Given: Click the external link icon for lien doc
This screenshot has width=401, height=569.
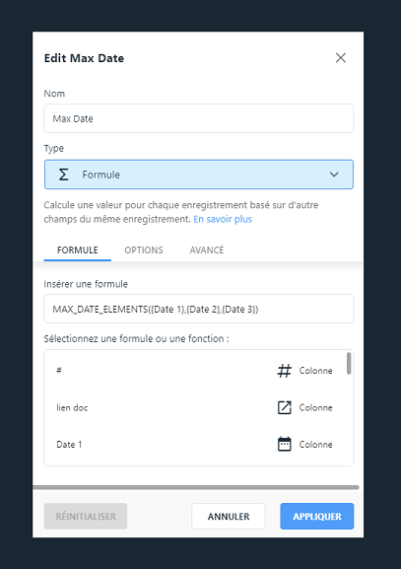Looking at the screenshot, I should (x=285, y=407).
